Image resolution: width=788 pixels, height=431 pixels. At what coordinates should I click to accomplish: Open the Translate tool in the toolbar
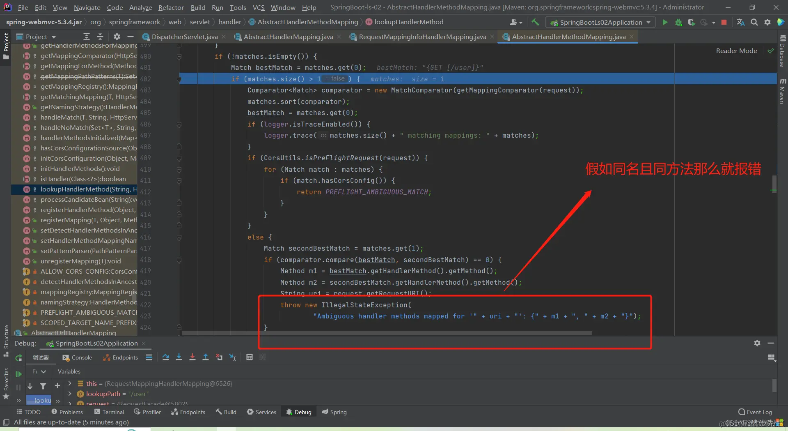tap(740, 22)
